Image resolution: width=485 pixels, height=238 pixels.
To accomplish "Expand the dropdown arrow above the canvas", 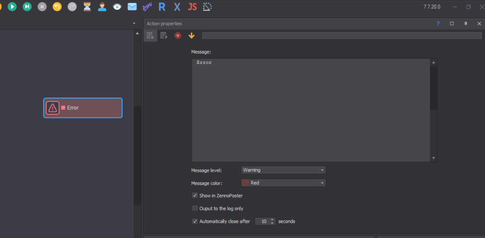I will (x=134, y=23).
